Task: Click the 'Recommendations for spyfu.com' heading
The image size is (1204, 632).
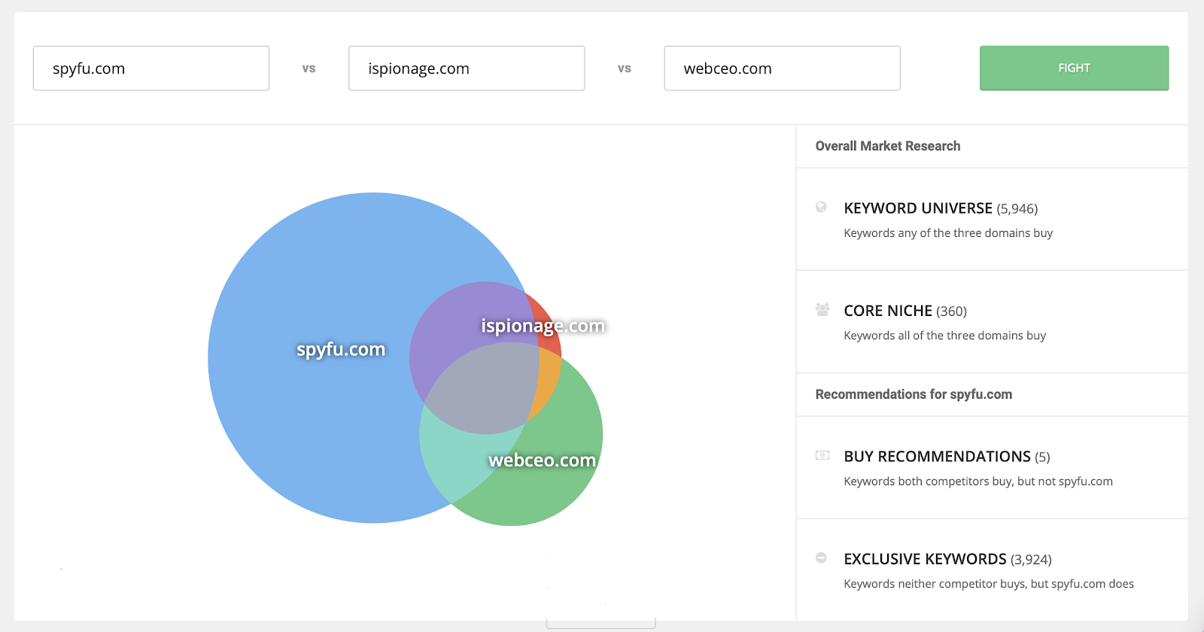Action: tap(914, 394)
